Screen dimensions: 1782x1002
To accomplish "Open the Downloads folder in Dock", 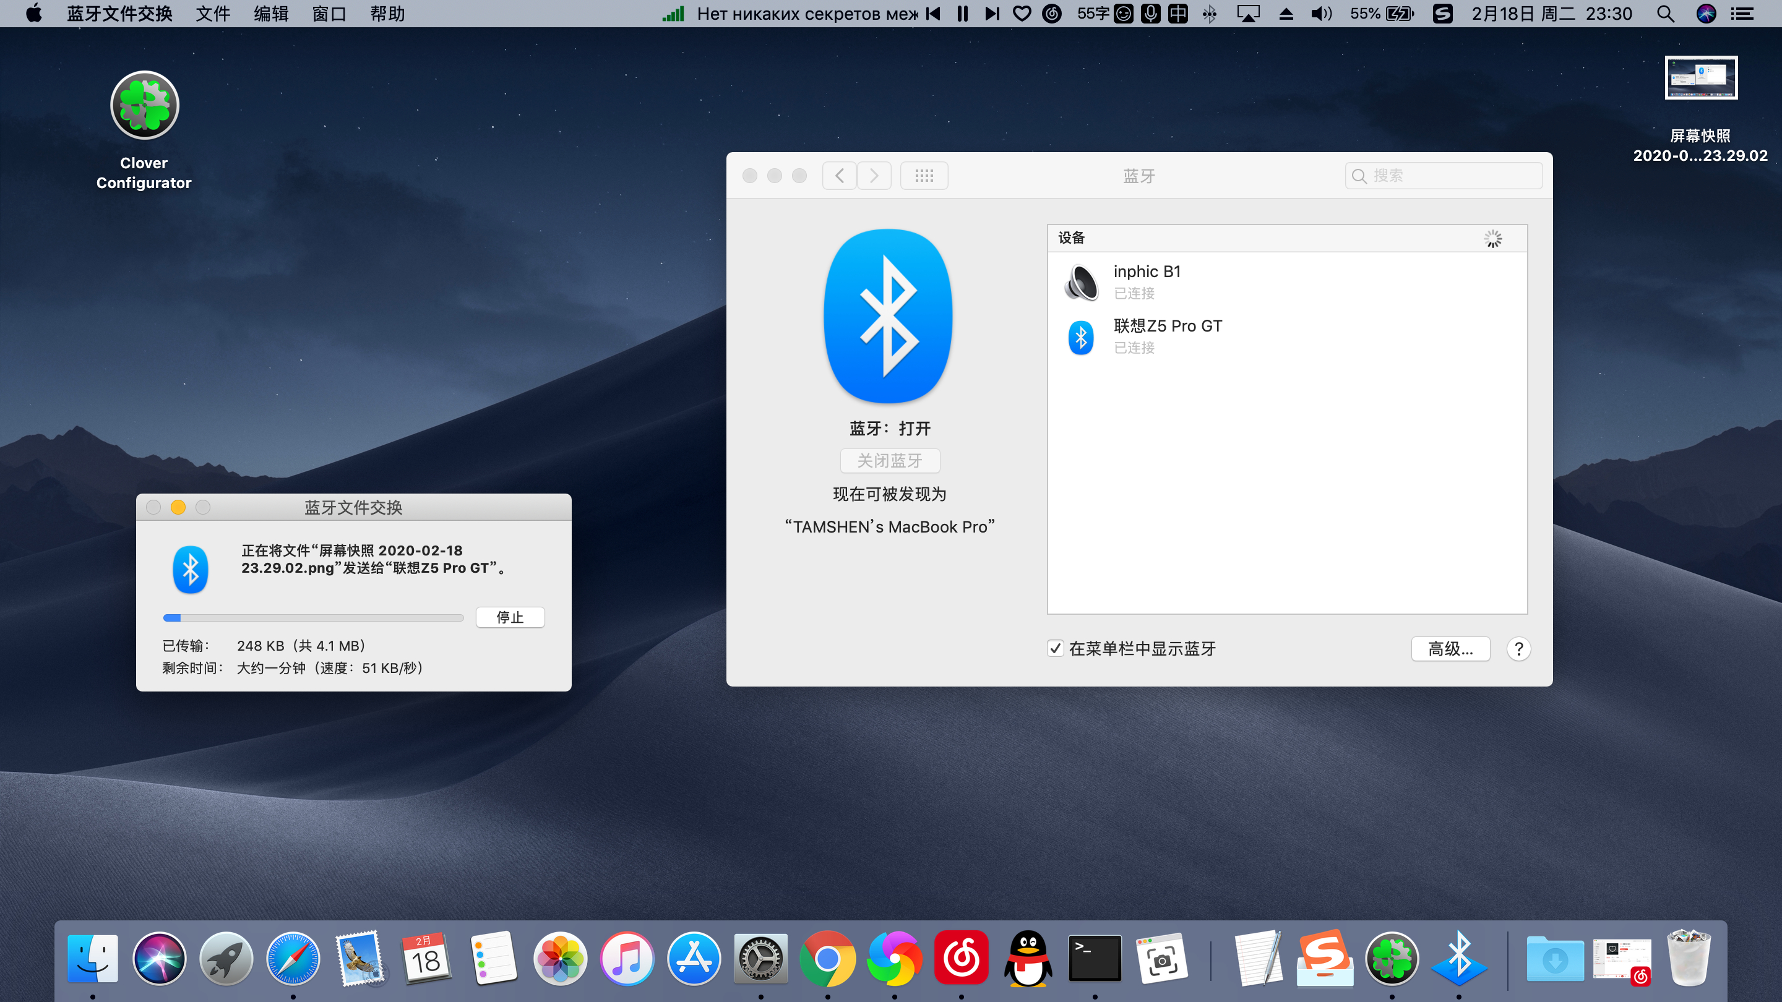I will coord(1554,959).
